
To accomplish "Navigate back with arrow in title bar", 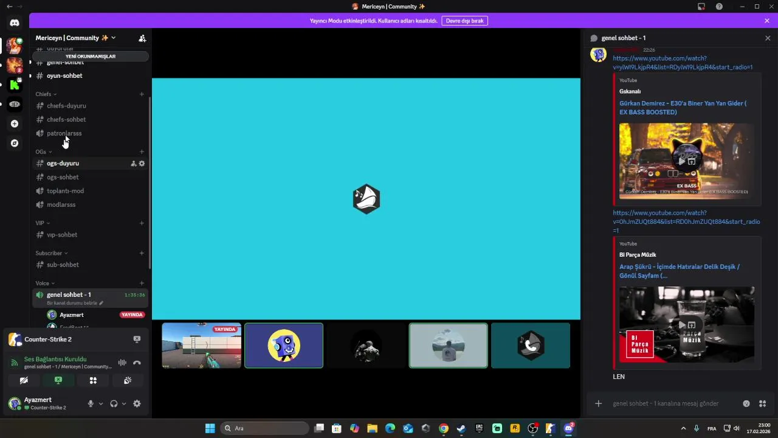I will [9, 7].
